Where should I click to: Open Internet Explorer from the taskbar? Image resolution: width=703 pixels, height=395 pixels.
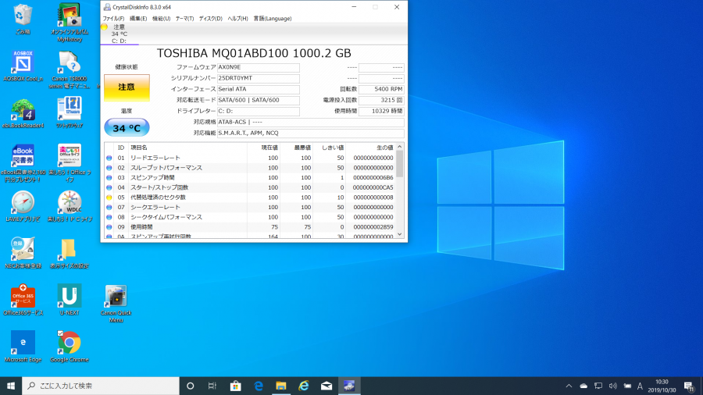pos(304,386)
